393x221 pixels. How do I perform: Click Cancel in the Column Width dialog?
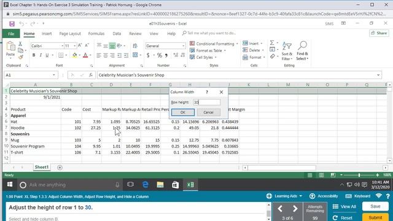[209, 112]
